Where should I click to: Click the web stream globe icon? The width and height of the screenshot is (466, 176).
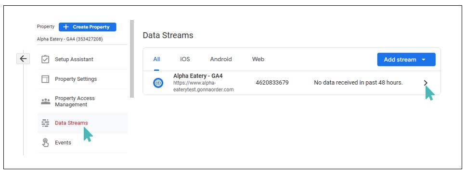pos(158,83)
